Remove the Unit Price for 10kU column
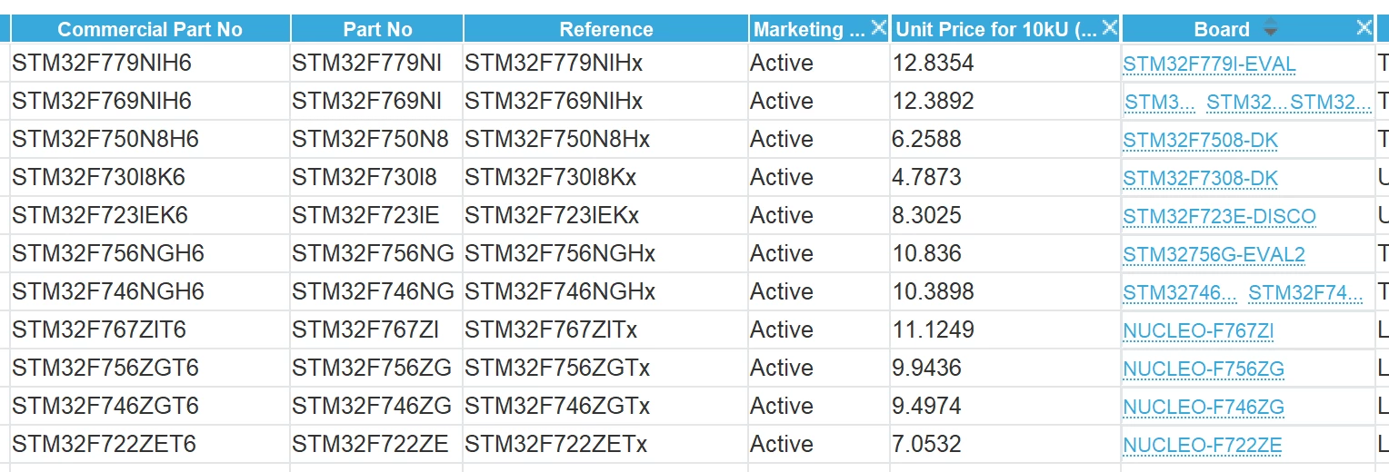 [1109, 28]
